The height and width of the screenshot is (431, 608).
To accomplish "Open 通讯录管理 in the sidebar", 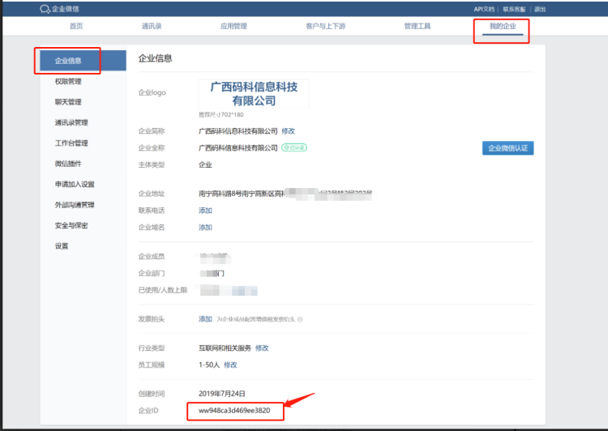I will coord(71,122).
